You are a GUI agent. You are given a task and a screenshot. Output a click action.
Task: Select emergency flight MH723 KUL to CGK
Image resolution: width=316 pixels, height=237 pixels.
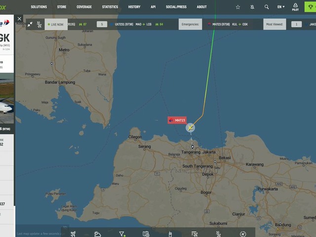pos(228,24)
